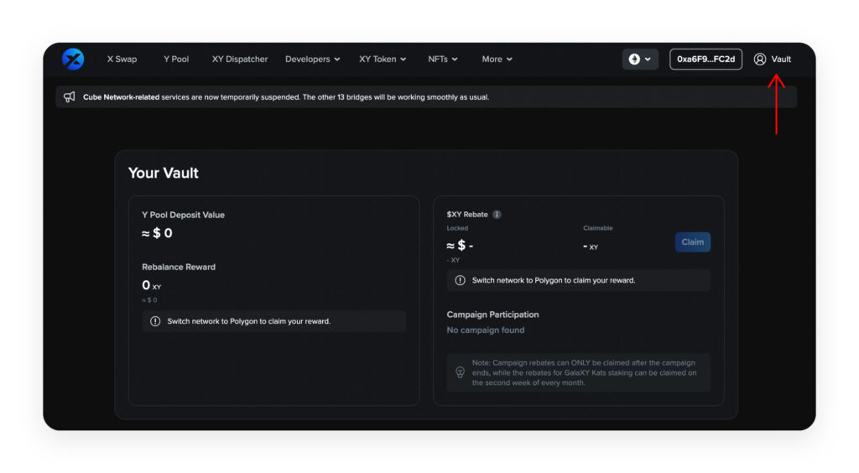
Task: Click the No campaign found text
Action: (x=486, y=330)
